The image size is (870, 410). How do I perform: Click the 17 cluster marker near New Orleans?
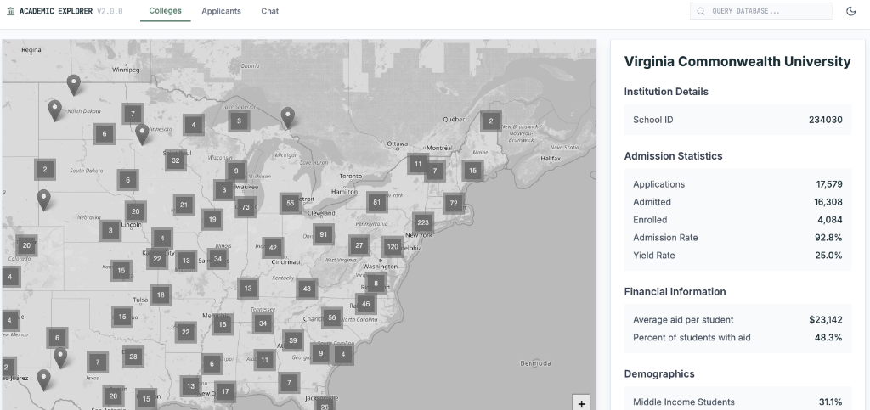[225, 391]
